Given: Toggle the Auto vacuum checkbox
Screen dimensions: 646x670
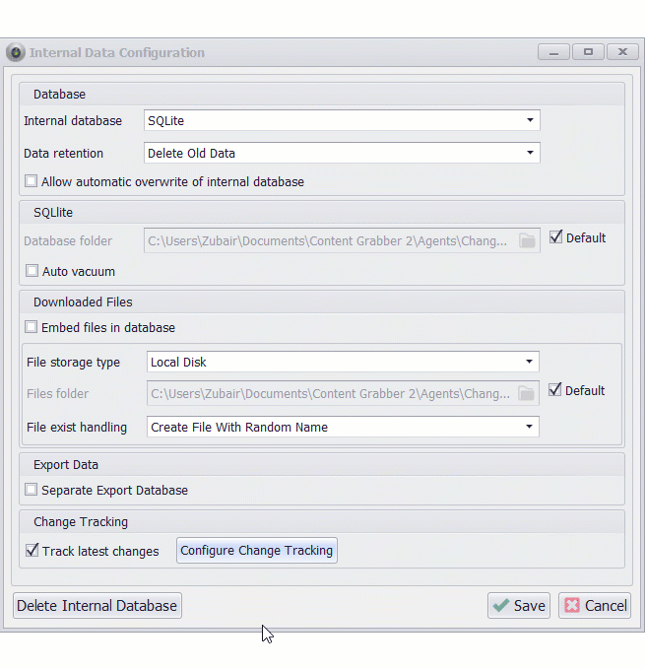Looking at the screenshot, I should click(x=32, y=271).
